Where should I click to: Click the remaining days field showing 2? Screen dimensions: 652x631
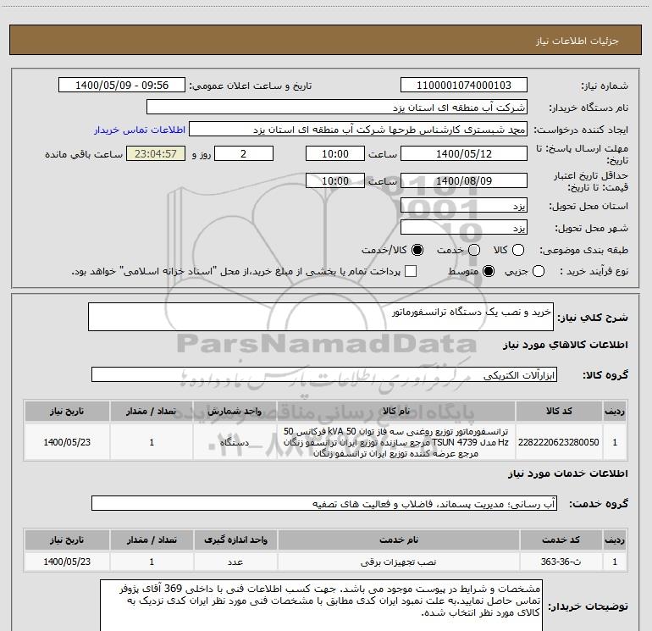244,153
